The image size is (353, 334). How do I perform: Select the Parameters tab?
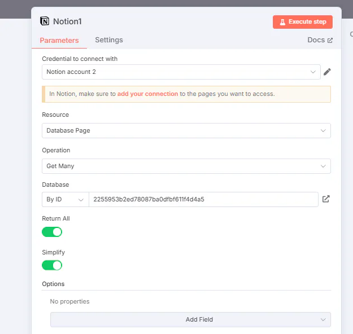click(x=59, y=41)
